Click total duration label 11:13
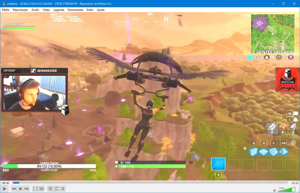Screen dimensions: 300x193 coord(295,183)
